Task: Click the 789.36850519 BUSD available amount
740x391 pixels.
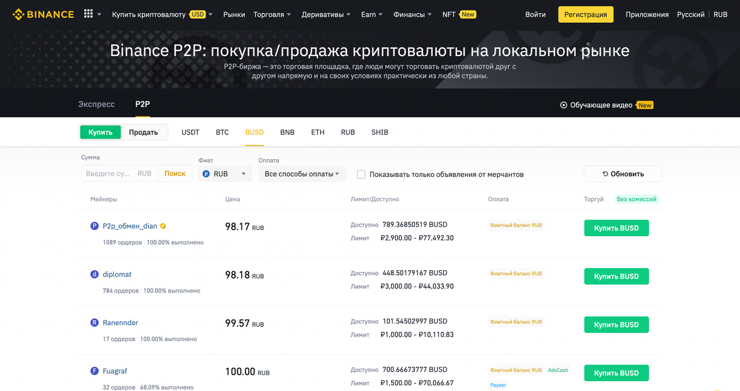Action: [415, 225]
